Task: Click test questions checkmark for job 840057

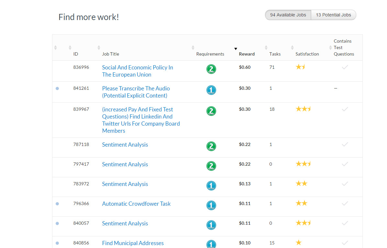Action: pos(345,223)
